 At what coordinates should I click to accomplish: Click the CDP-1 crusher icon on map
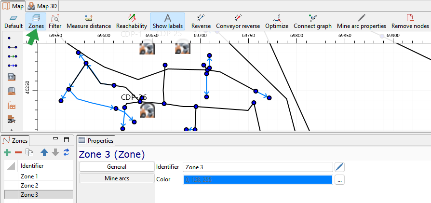(147, 47)
